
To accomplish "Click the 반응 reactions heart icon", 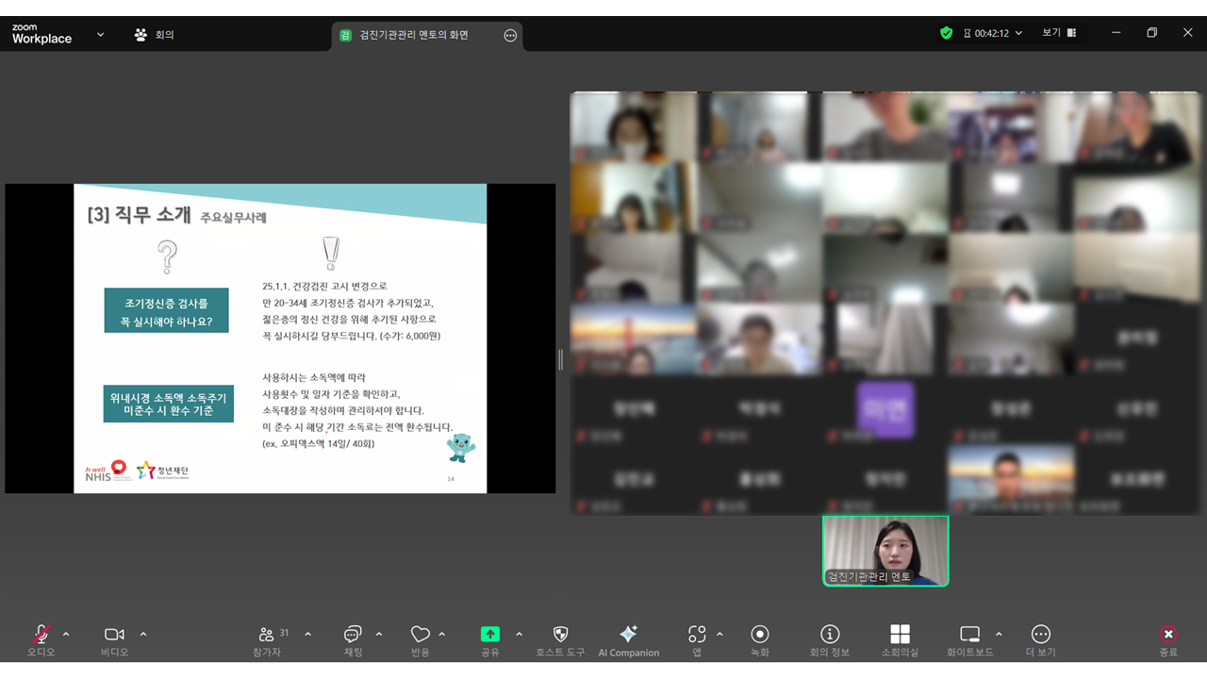I will pyautogui.click(x=421, y=635).
